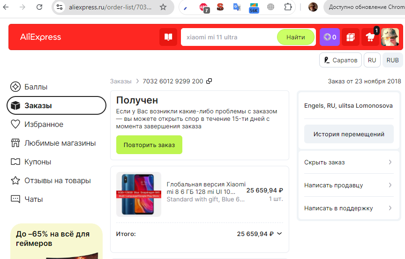
Task: Open the purple points balance icon
Action: click(330, 37)
